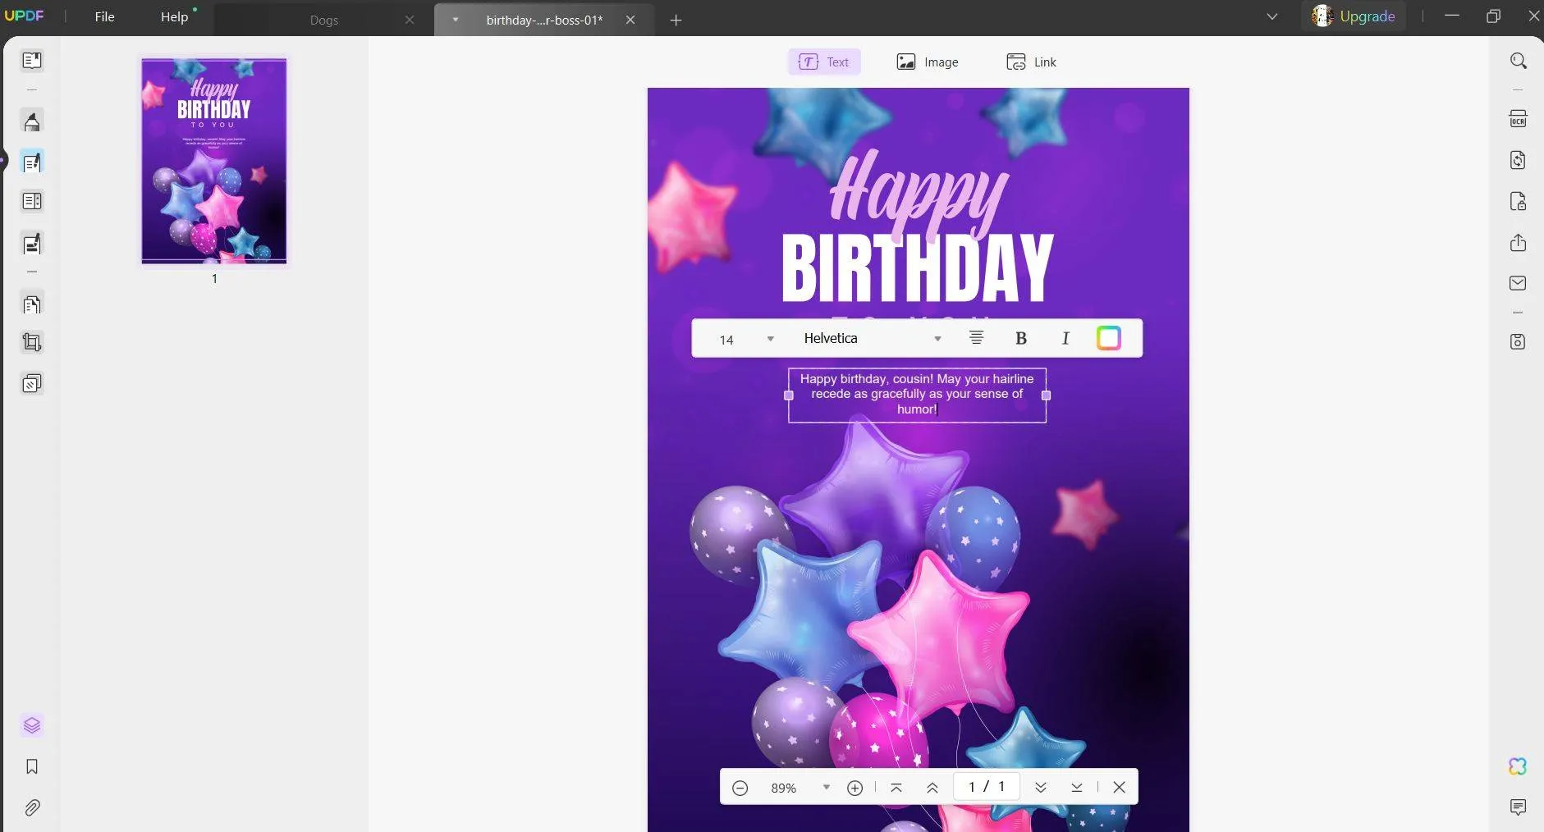
Task: Jump to the last page
Action: (x=1077, y=788)
